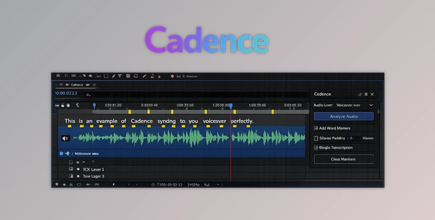Viewport: 435px width, 220px height.
Task: Click the 2402fsc frame rate readout
Action: click(x=193, y=184)
